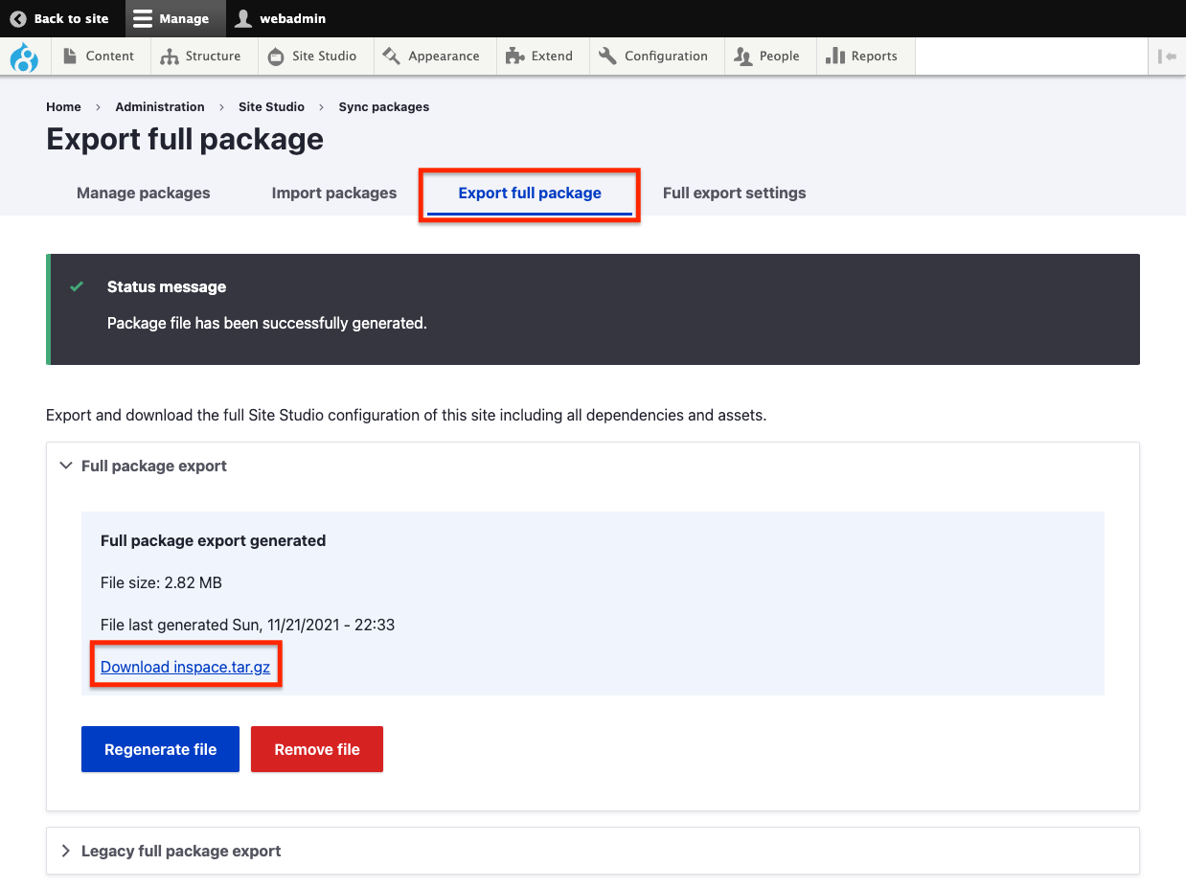Click the Reports bar chart icon
The height and width of the screenshot is (888, 1186).
(x=834, y=57)
